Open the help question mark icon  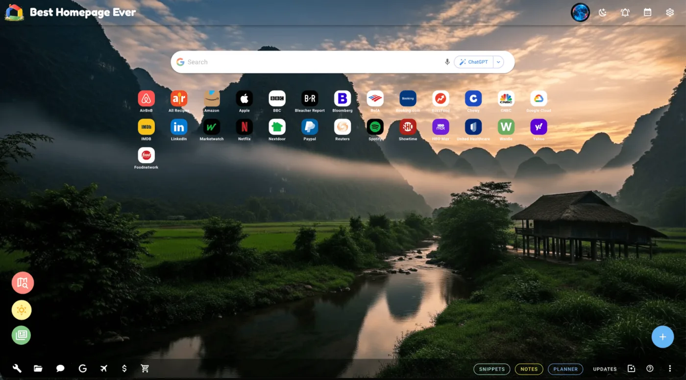coord(650,369)
